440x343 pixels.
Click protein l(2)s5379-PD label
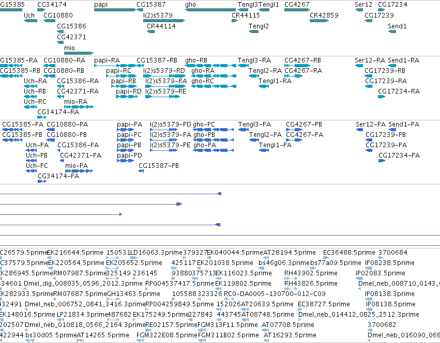tap(171, 124)
